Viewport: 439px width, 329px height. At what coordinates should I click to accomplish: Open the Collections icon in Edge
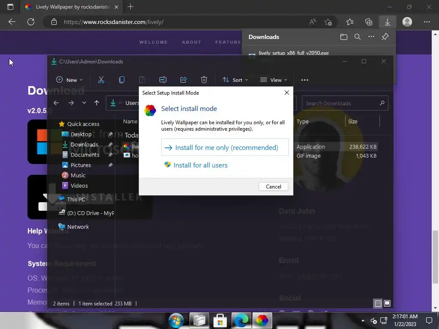pyautogui.click(x=369, y=22)
